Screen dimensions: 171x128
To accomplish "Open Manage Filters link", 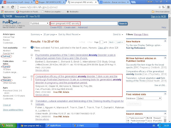I will tap(141, 34).
